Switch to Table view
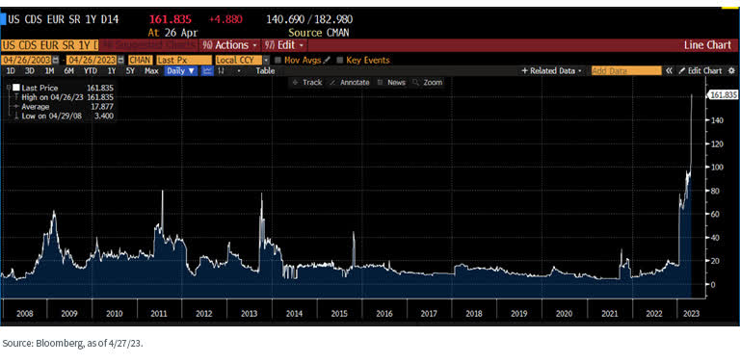 point(265,70)
